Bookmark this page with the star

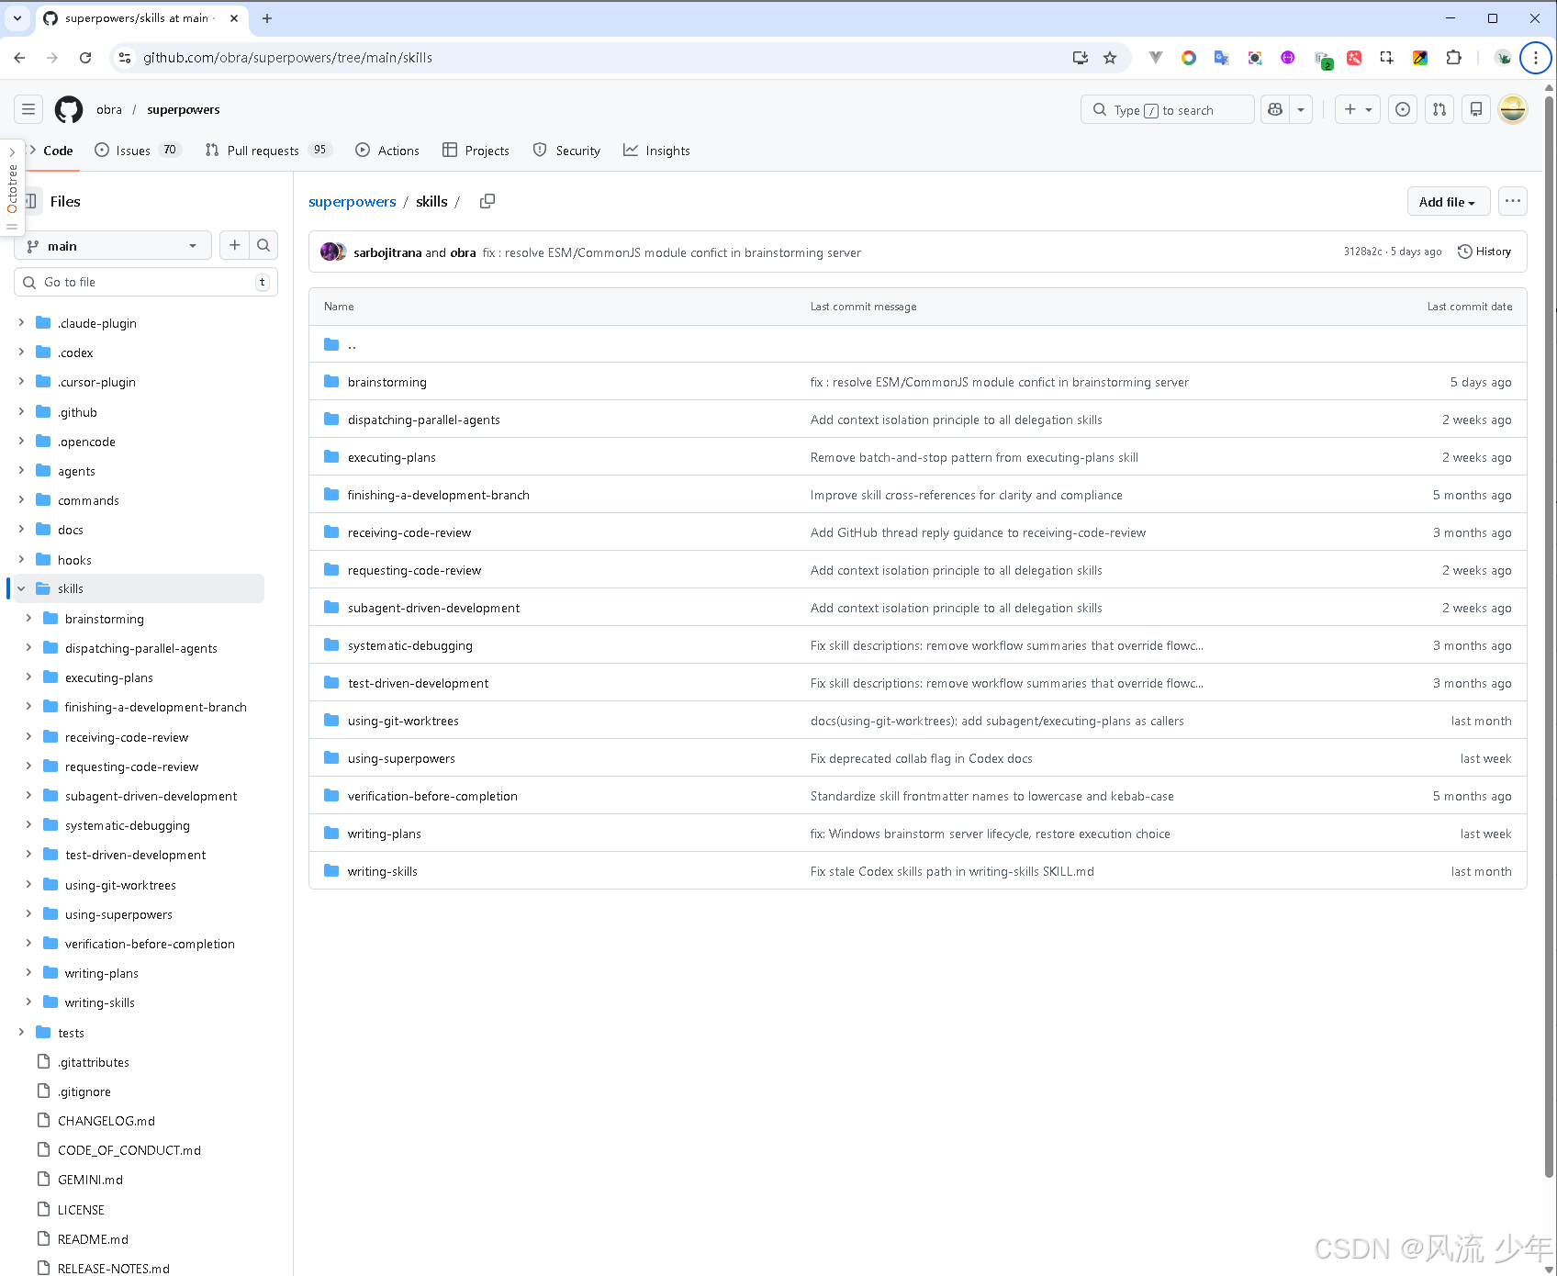(x=1110, y=58)
